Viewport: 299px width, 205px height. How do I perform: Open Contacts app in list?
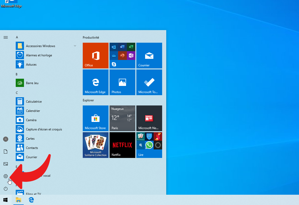tap(46, 148)
